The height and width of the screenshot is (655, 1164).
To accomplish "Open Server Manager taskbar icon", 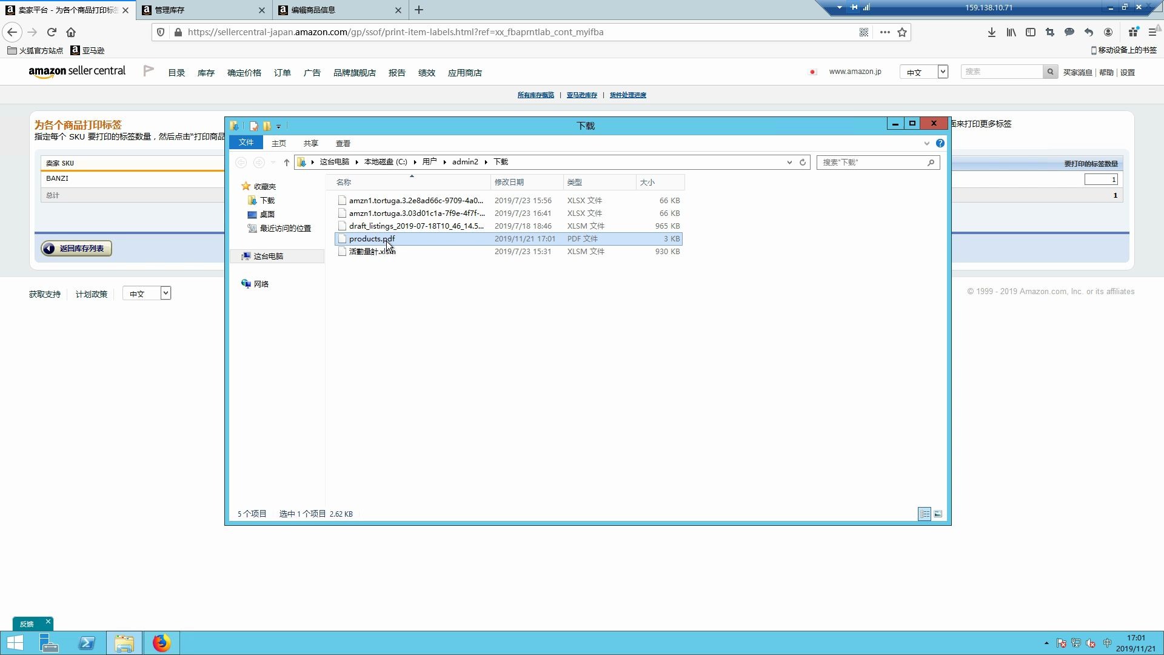I will 48,643.
